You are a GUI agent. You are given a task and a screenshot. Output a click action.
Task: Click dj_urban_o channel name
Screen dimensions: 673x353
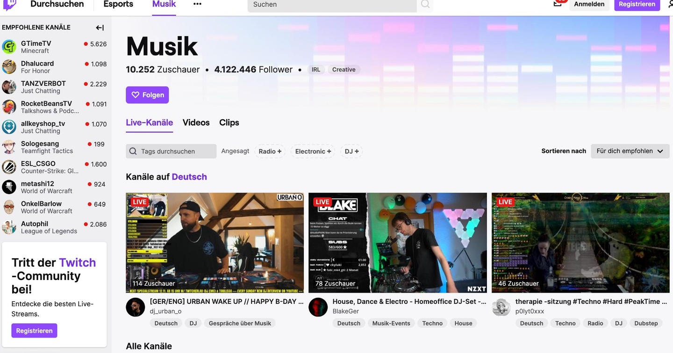click(x=165, y=311)
